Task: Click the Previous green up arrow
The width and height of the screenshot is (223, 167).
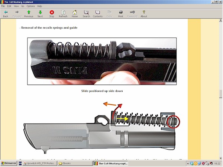Action: [29, 14]
